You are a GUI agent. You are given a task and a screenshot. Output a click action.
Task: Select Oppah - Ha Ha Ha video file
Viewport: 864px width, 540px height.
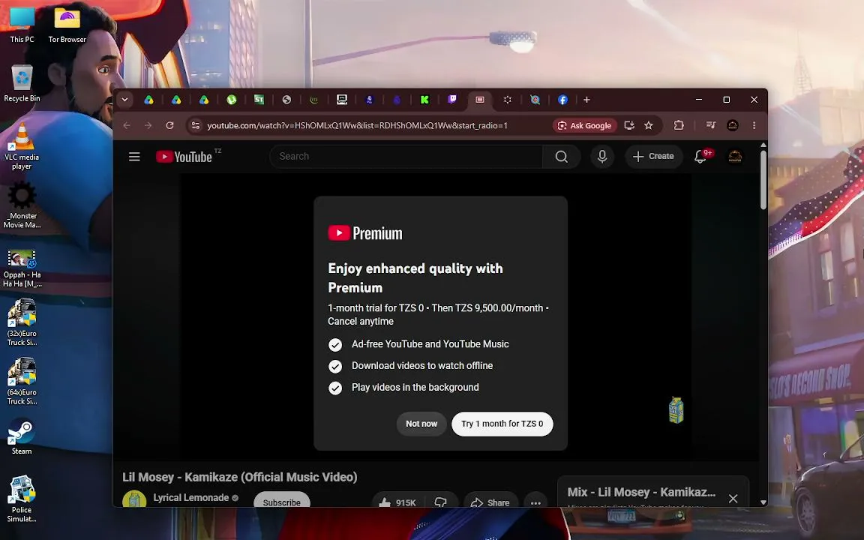(x=22, y=268)
